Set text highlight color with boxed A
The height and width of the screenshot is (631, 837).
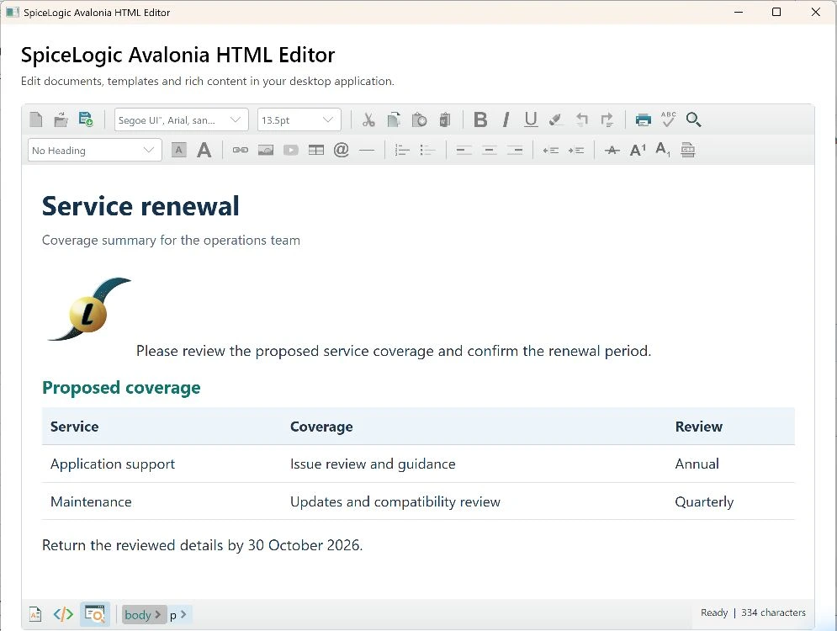click(x=179, y=150)
